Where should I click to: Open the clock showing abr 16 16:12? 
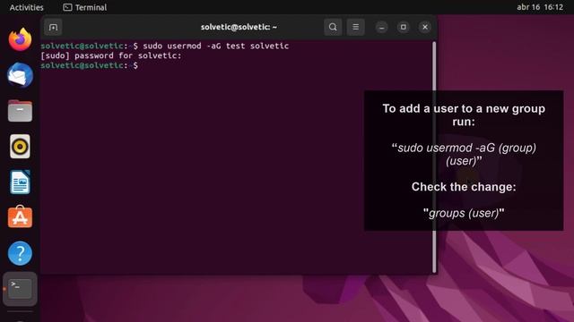540,7
